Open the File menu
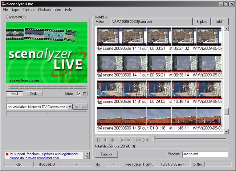This screenshot has height=171, width=236. [x=5, y=10]
